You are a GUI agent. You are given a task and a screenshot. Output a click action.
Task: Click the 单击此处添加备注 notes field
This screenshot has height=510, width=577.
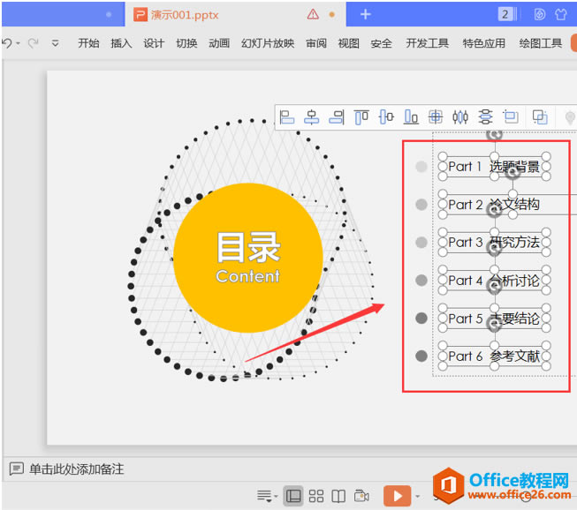[77, 469]
